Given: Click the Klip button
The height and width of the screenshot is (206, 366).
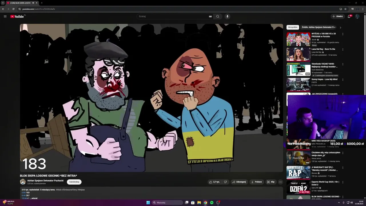Looking at the screenshot, I should (x=271, y=182).
